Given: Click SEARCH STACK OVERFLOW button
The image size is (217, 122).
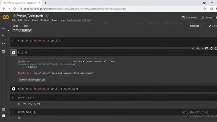Looking at the screenshot, I should [32, 80].
